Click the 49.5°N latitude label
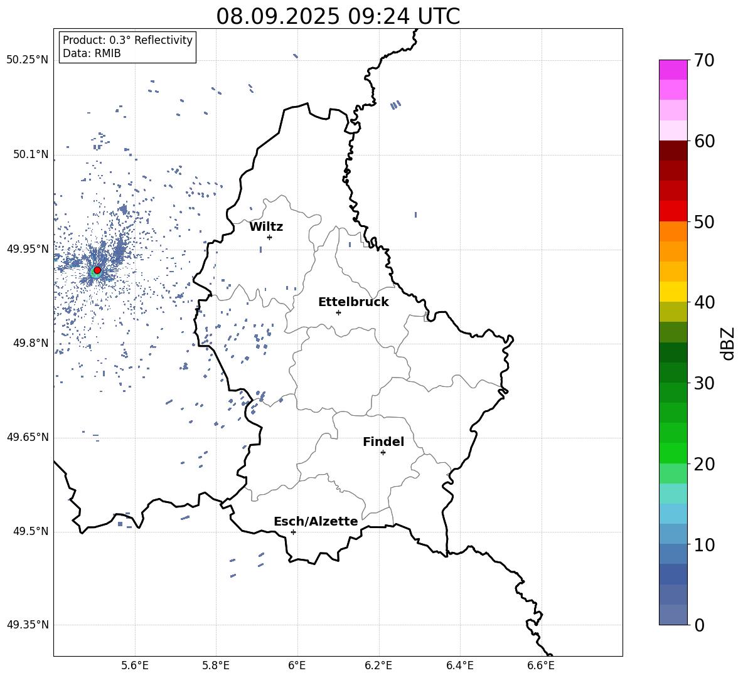The width and height of the screenshot is (743, 678). [x=31, y=531]
